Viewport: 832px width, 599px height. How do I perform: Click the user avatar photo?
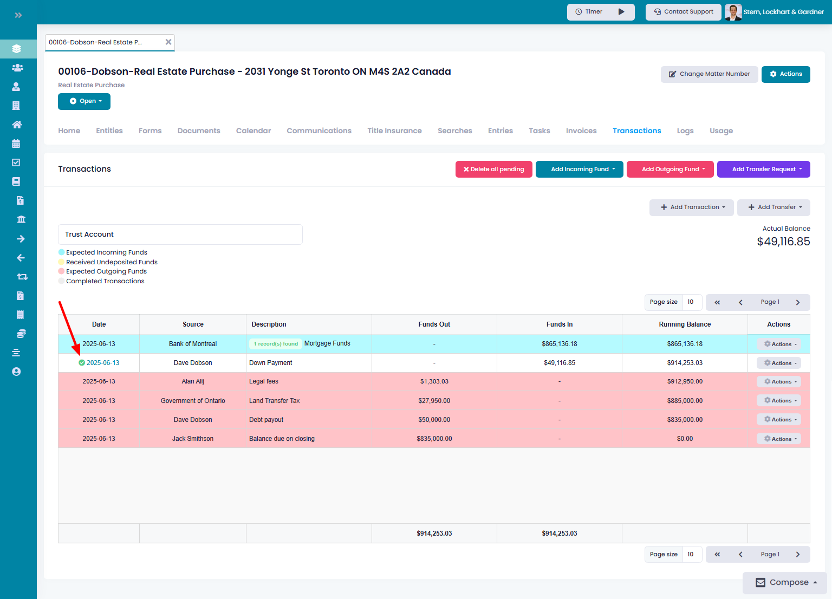click(733, 12)
